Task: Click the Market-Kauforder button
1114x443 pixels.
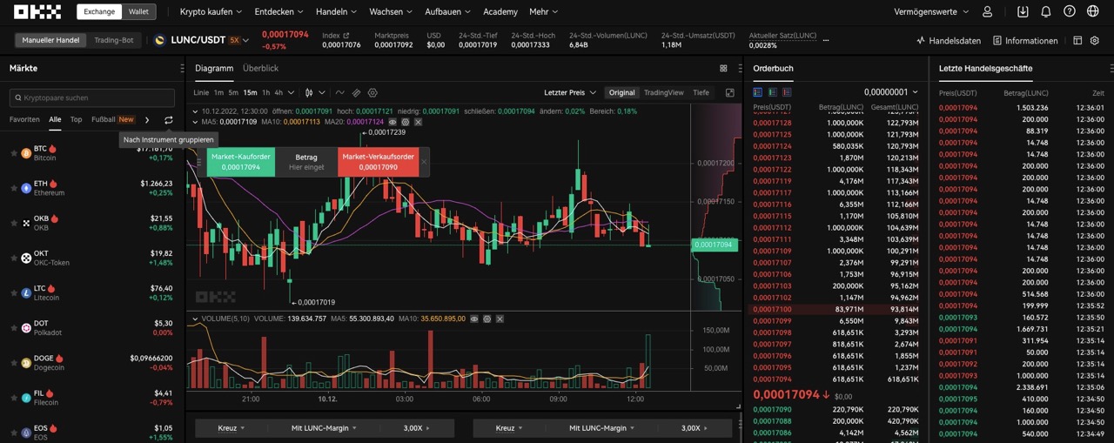Action: pos(241,162)
